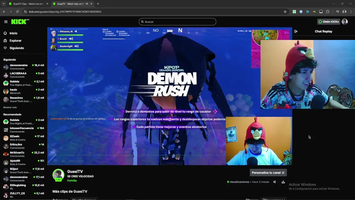The height and width of the screenshot is (200, 355).
Task: Open the green extension icon in toolbar
Action: point(294,12)
